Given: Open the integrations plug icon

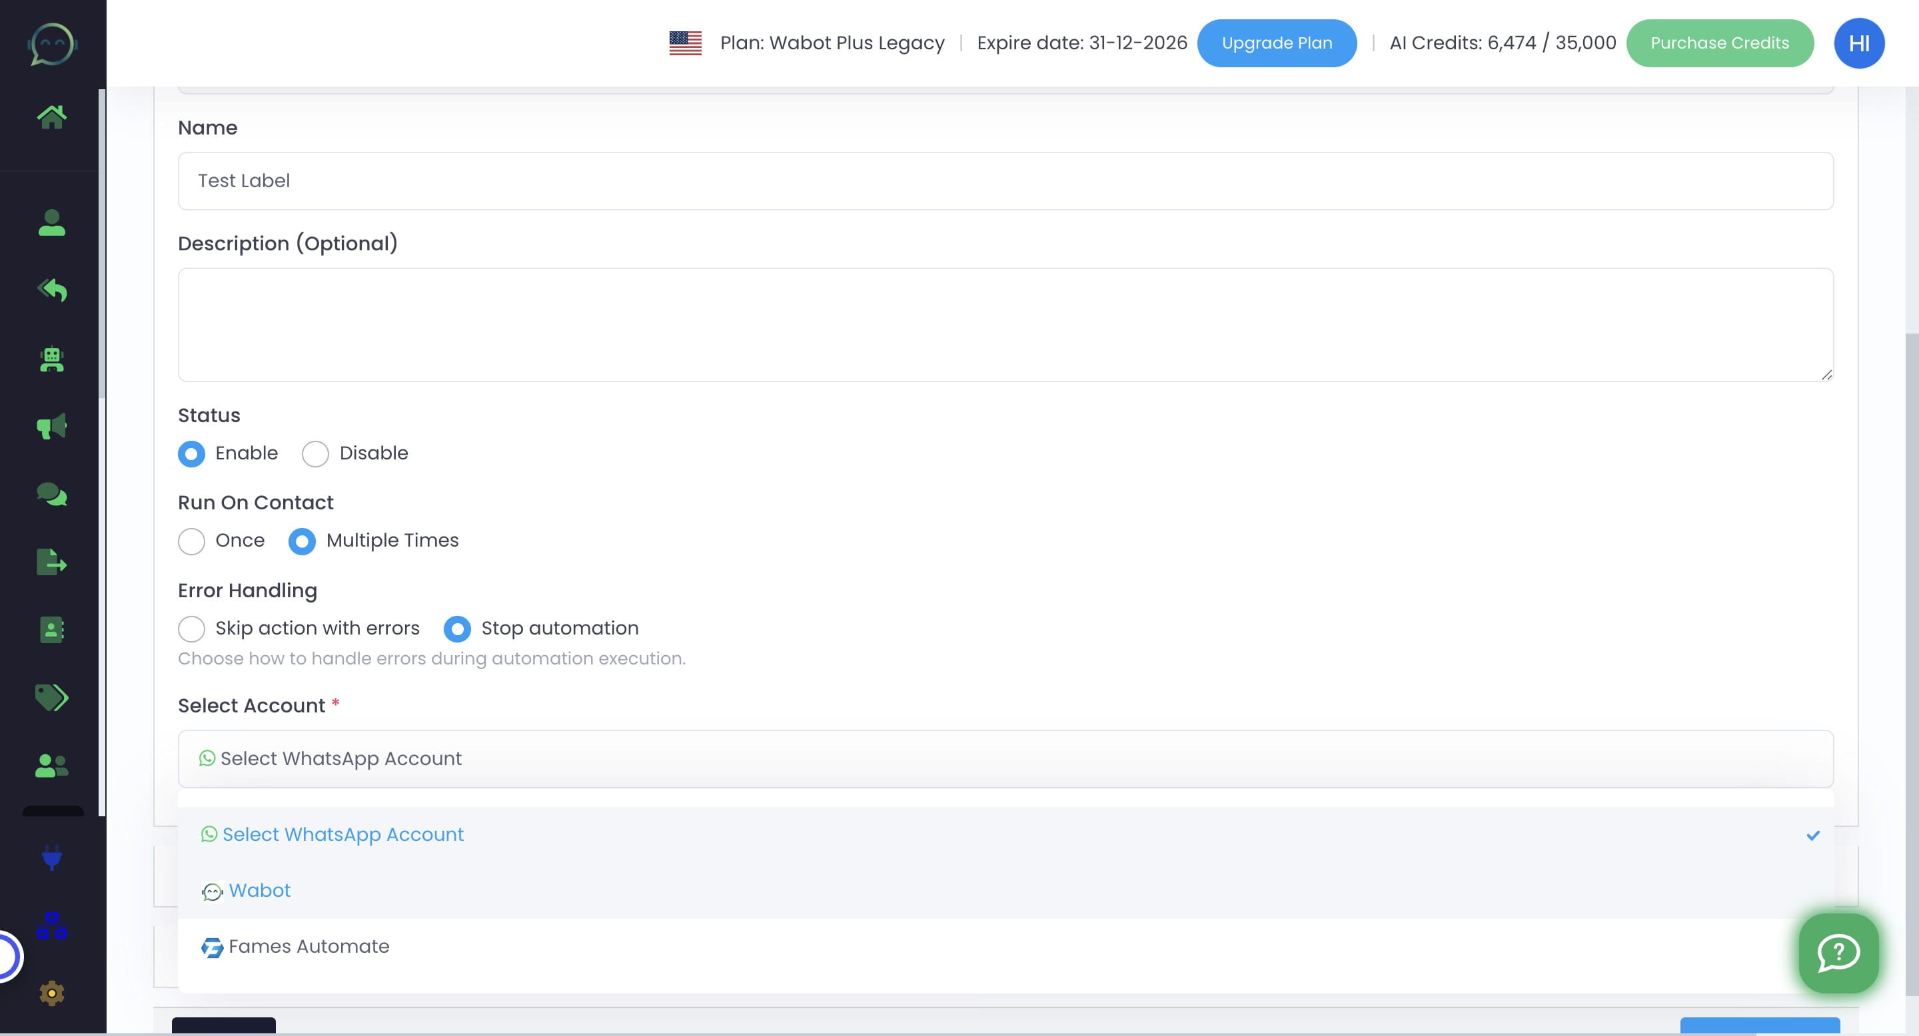Looking at the screenshot, I should pyautogui.click(x=51, y=860).
